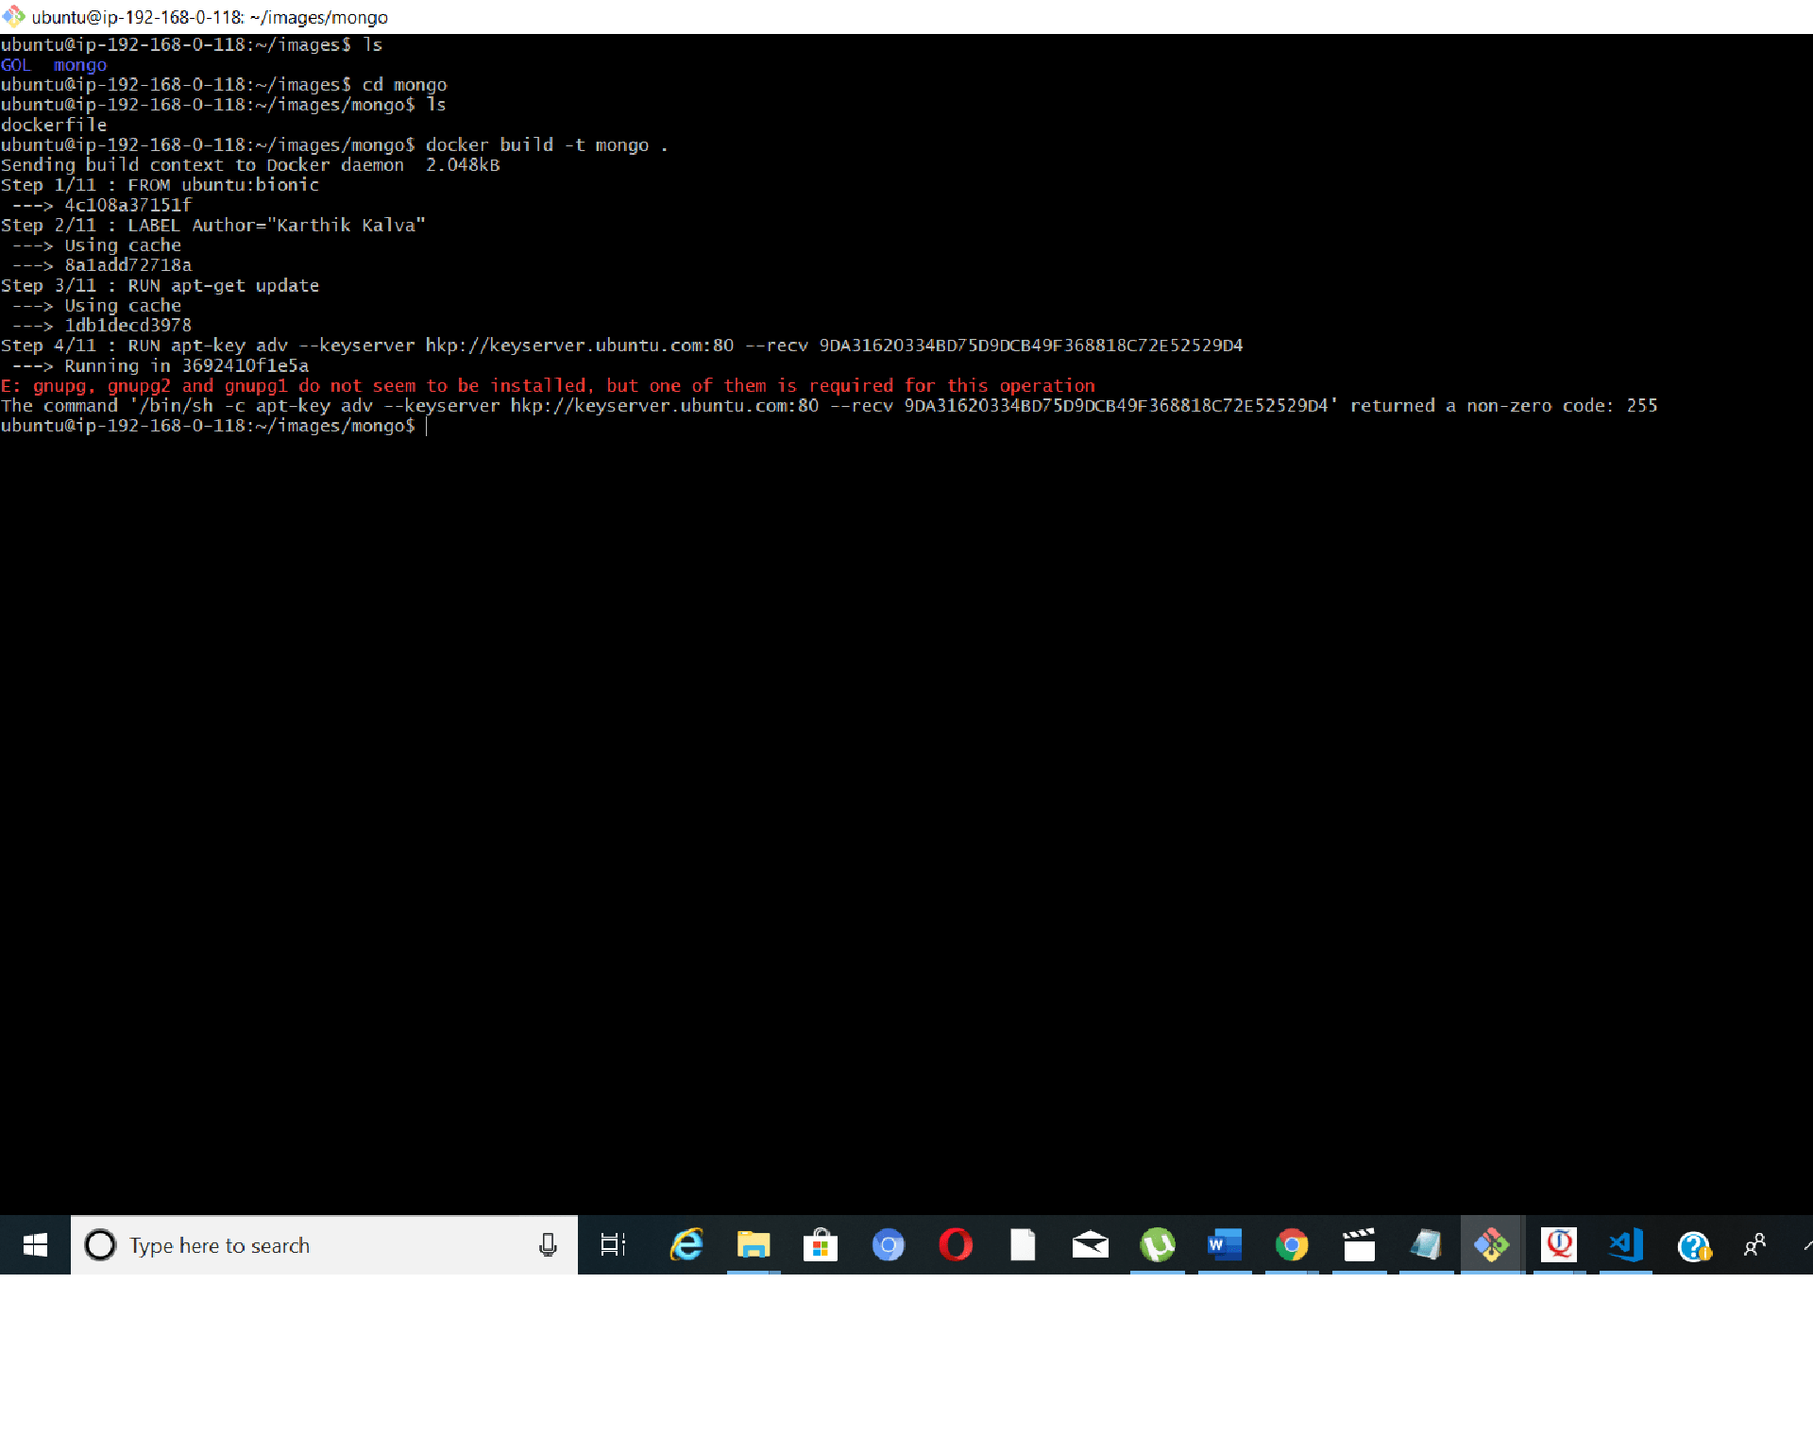Open the Opera browser
This screenshot has height=1435, width=1813.
(x=956, y=1245)
